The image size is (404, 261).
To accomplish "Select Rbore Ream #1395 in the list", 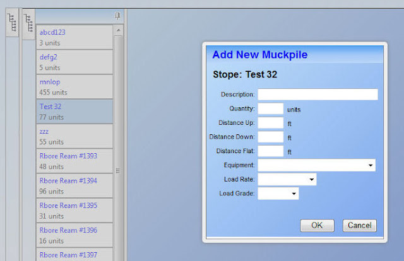I will click(74, 211).
